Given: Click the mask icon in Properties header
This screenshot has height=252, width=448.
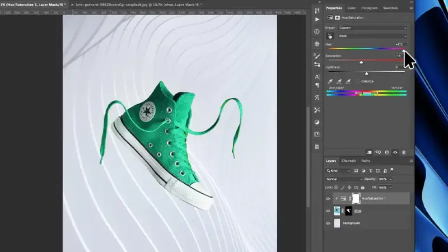Looking at the screenshot, I should (338, 18).
